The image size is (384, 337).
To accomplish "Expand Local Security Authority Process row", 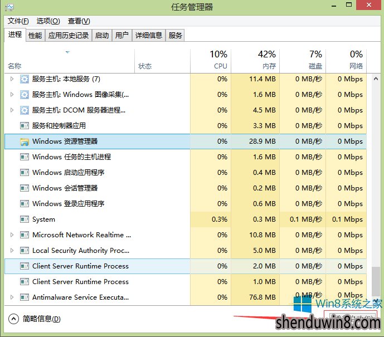I will [x=12, y=250].
